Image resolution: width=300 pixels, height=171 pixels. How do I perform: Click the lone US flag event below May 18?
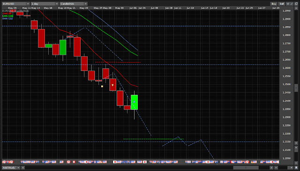click(x=61, y=162)
